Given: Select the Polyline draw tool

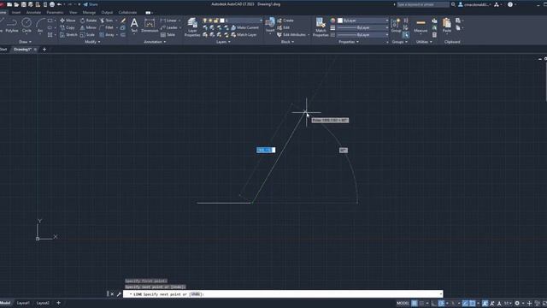Looking at the screenshot, I should (x=11, y=26).
